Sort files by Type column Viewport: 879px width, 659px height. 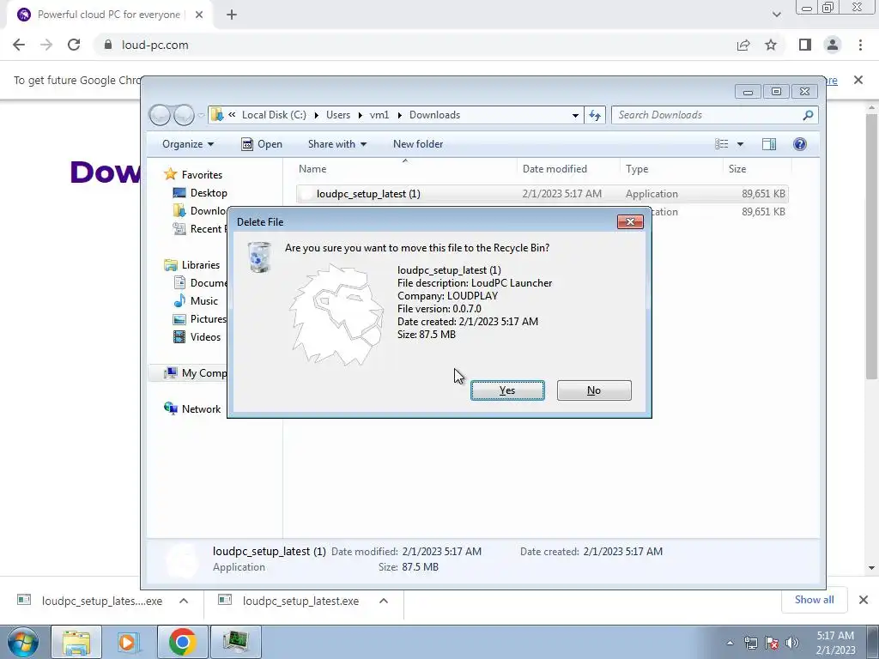pyautogui.click(x=671, y=169)
